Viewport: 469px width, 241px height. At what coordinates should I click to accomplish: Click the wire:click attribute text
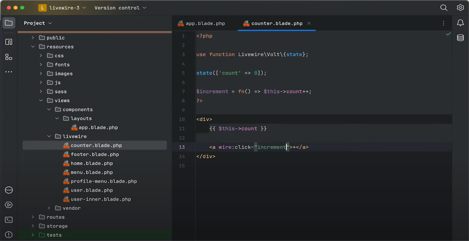pos(235,147)
